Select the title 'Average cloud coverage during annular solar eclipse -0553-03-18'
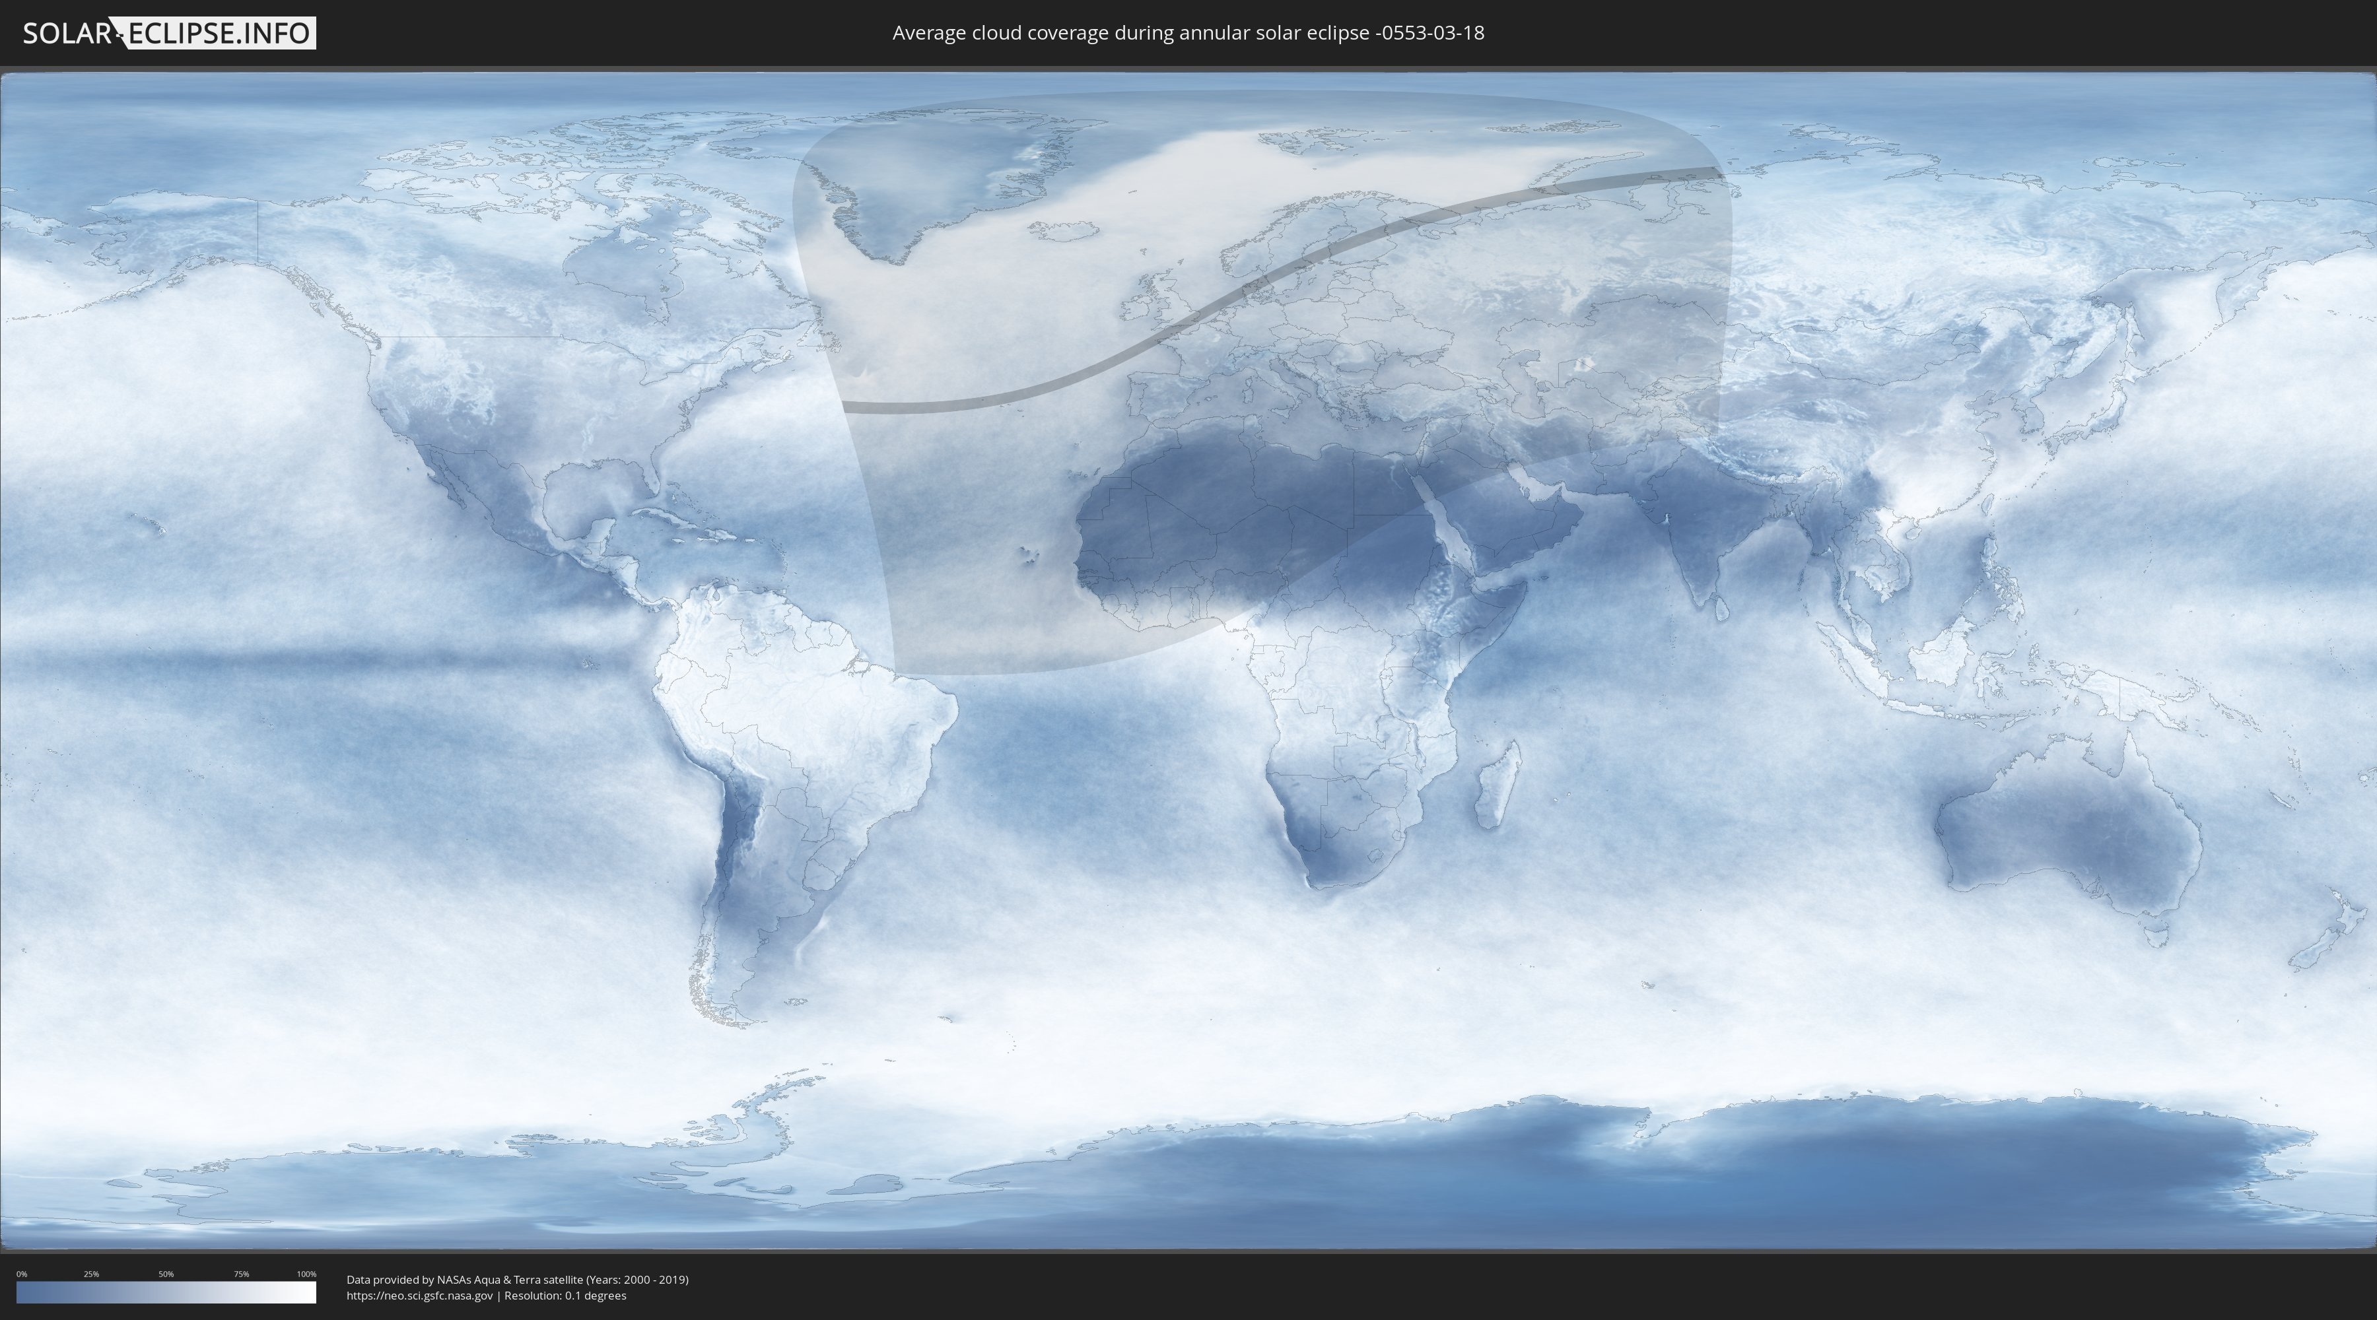Image resolution: width=2377 pixels, height=1320 pixels. click(1188, 33)
